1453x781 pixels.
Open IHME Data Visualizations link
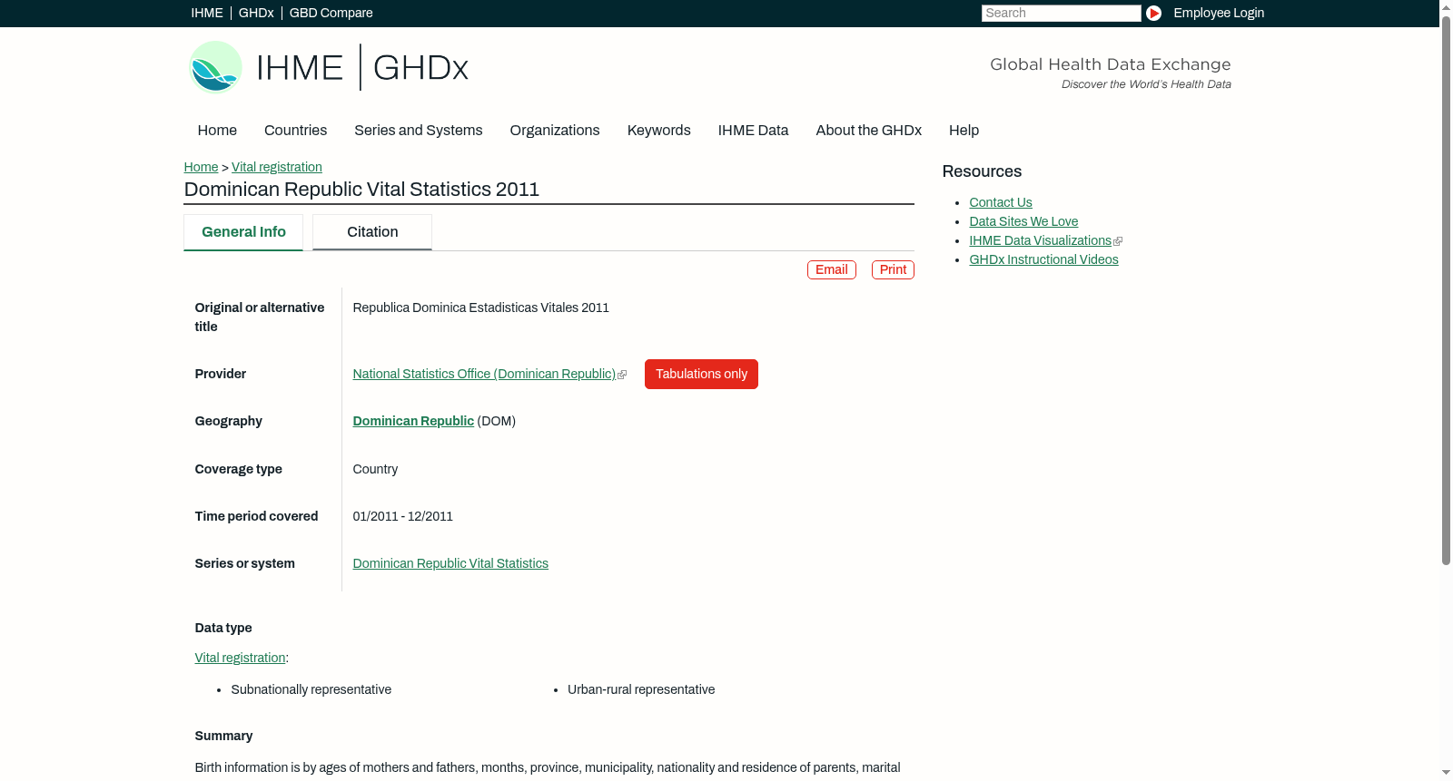[1040, 240]
